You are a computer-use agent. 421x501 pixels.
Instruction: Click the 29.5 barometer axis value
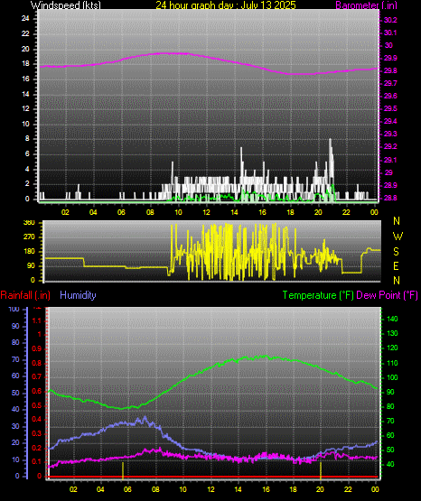390,108
